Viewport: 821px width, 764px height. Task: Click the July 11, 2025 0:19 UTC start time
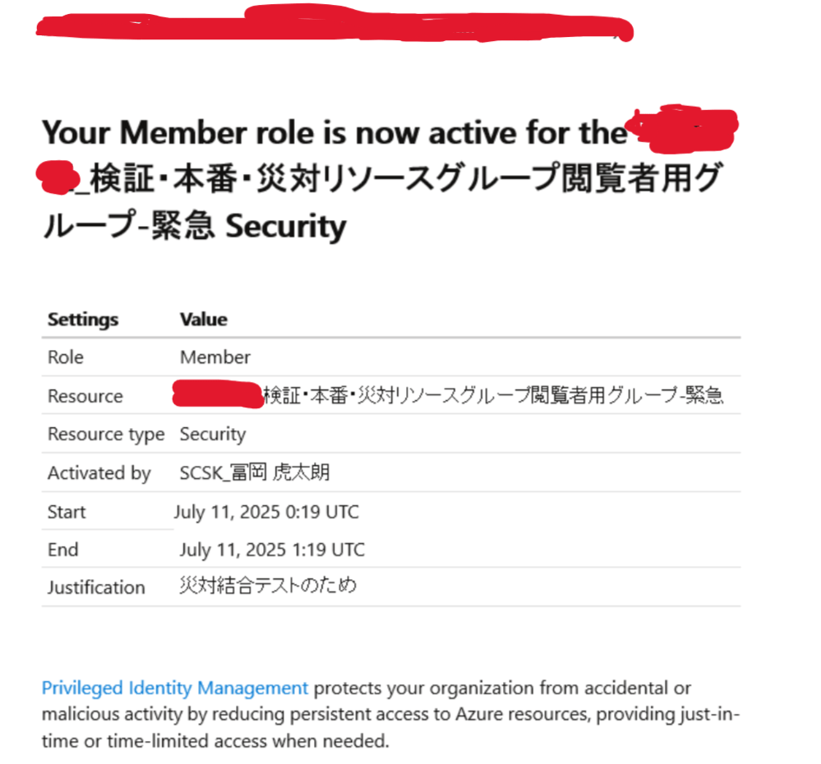pyautogui.click(x=266, y=512)
